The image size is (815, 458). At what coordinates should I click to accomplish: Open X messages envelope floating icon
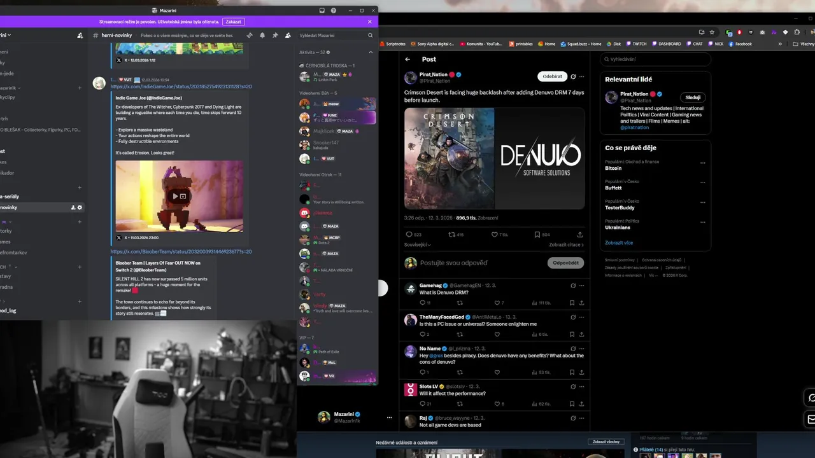coord(811,419)
